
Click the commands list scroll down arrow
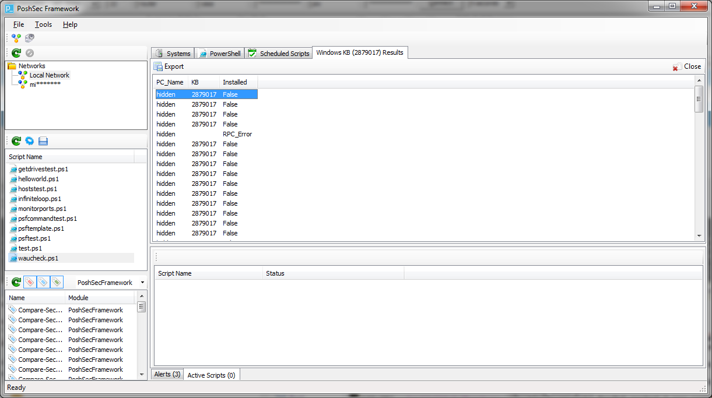click(141, 374)
